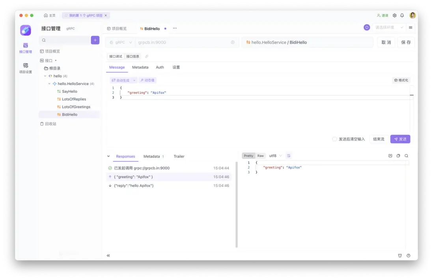Switch response view to Raw
This screenshot has height=280, width=433.
pos(260,156)
